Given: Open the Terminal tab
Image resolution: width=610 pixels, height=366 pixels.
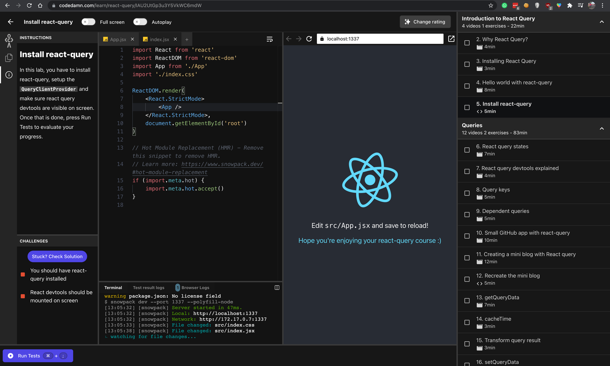Looking at the screenshot, I should pos(113,288).
